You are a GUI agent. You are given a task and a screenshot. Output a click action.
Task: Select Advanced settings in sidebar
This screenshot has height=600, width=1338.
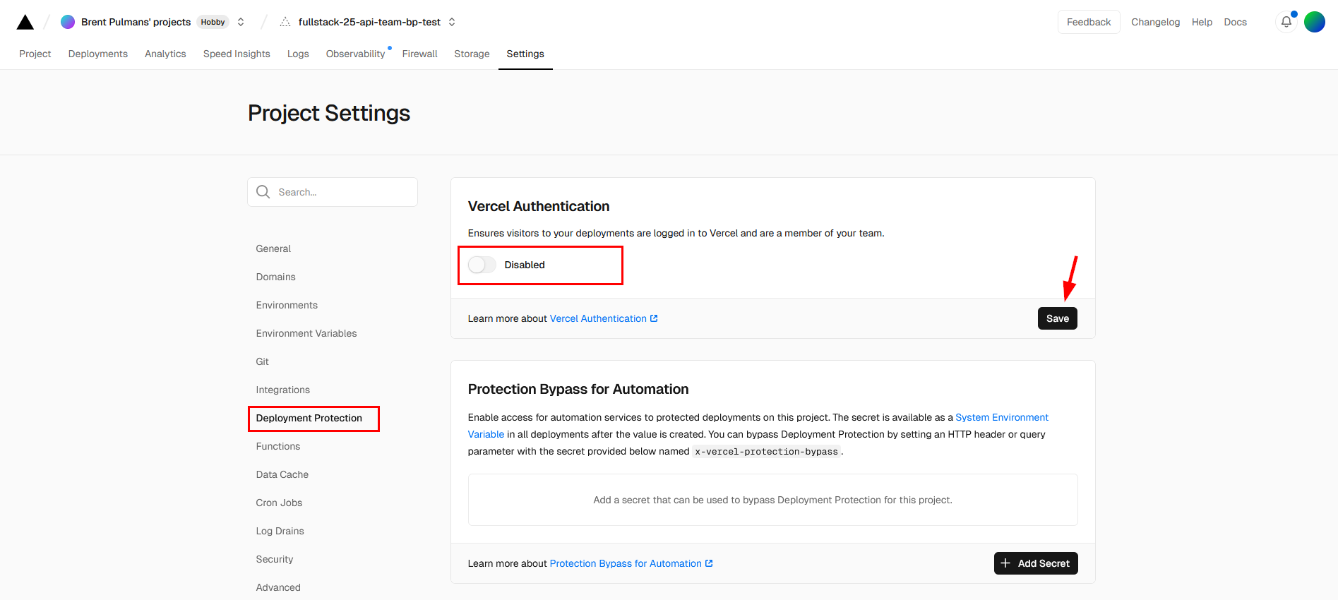click(278, 587)
